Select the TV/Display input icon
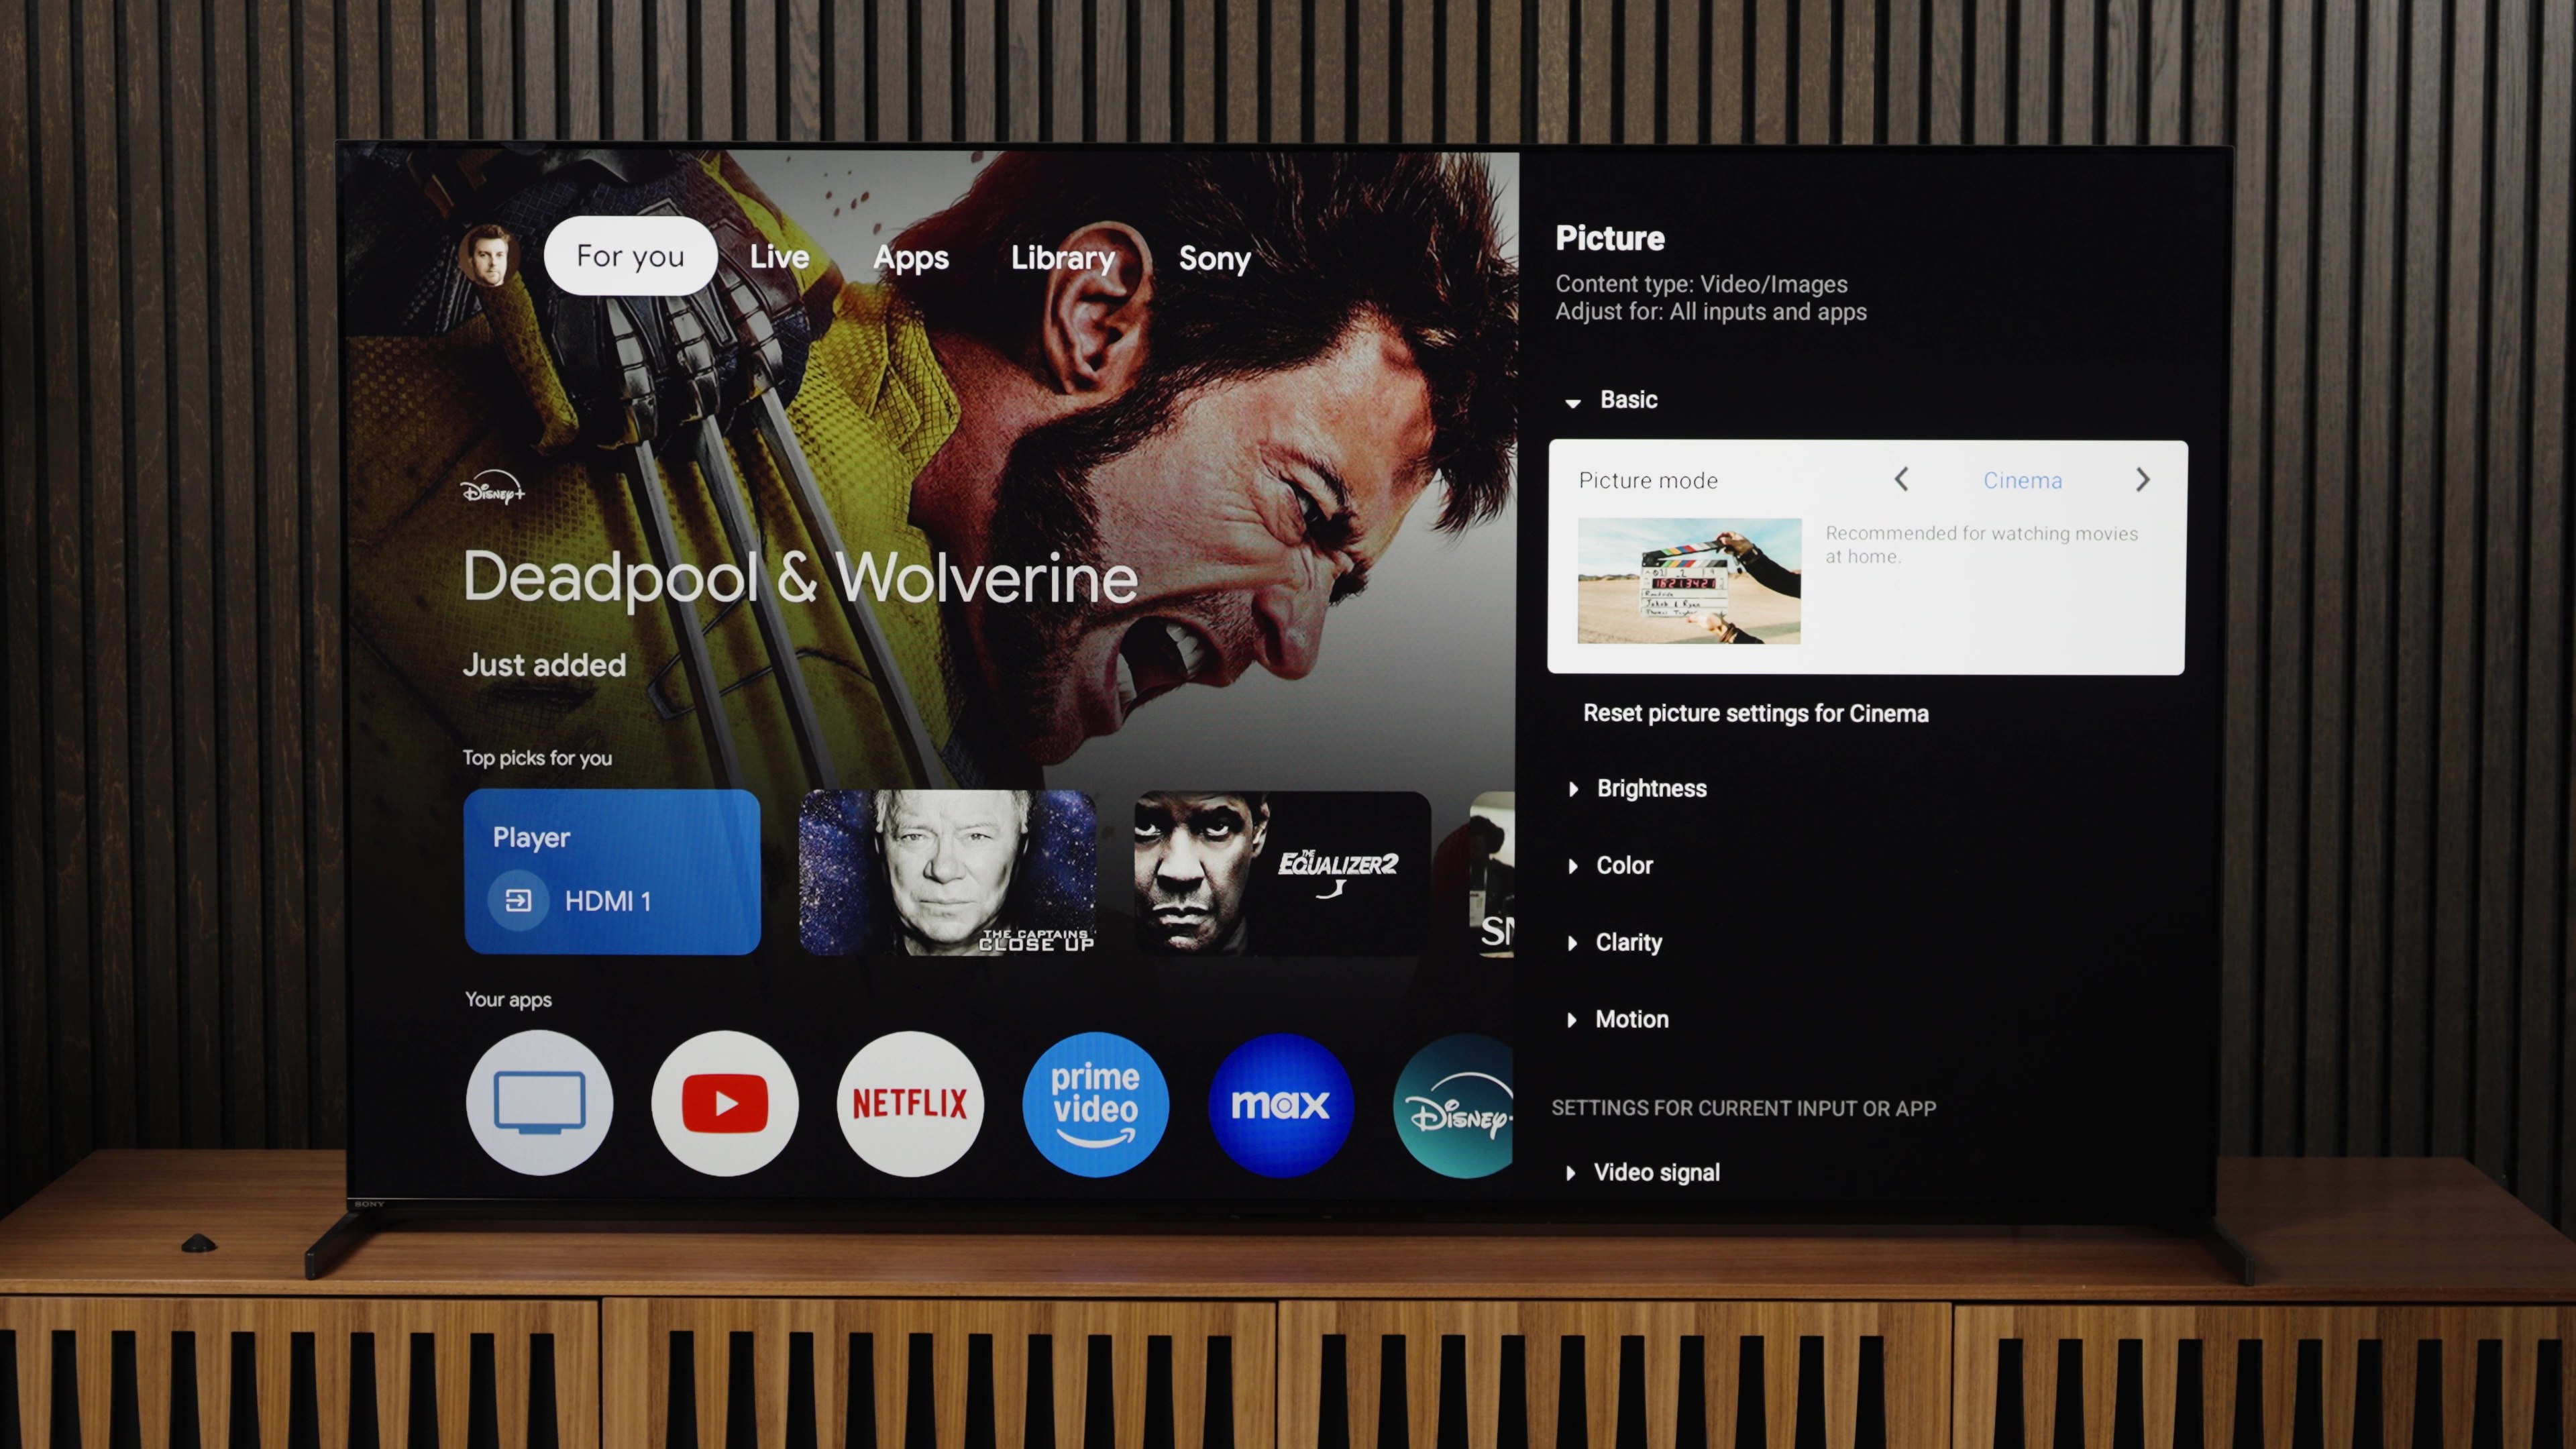 pos(541,1102)
